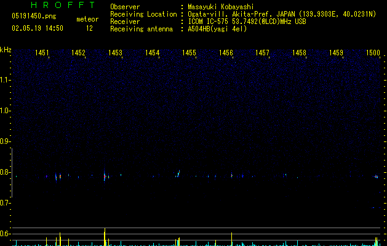Screen dimensions: 387x246
Task: Click the 1.1 kHz axis label
Action: (x=5, y=80)
